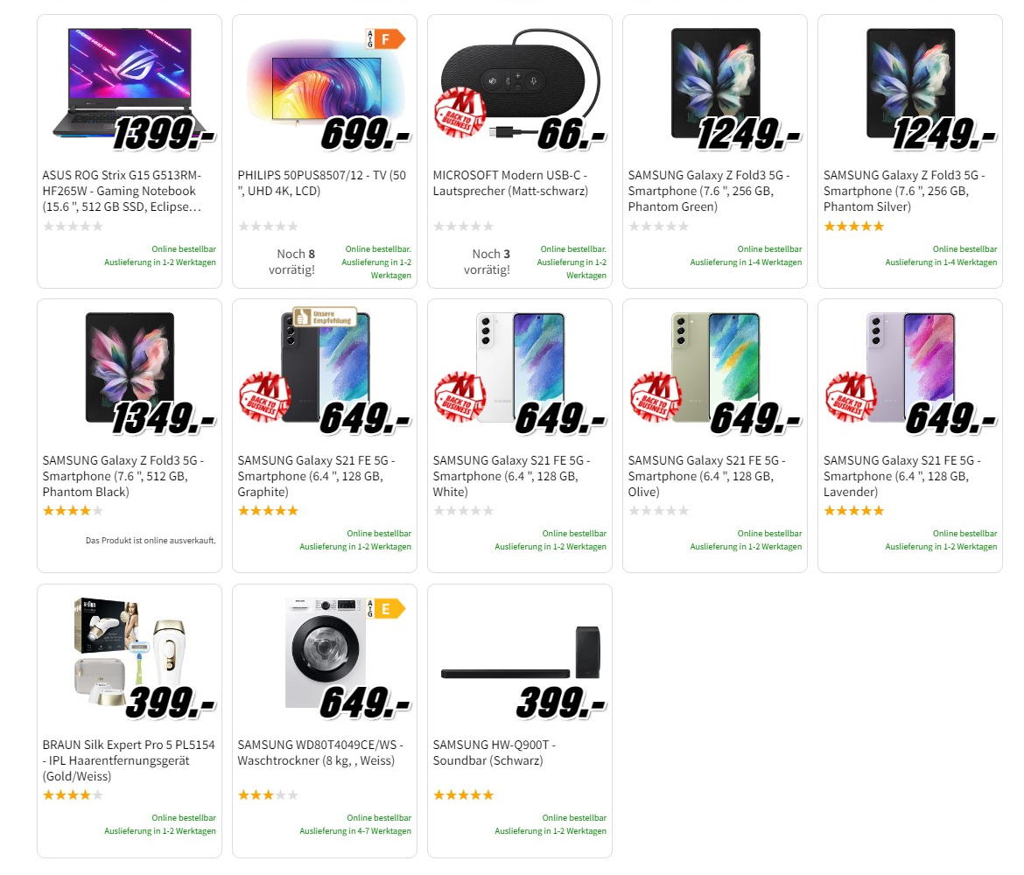Screen dimensions: 1024x875
Task: Open the PHILIPS 50PUS8507/12 TV title link
Action: 322,183
